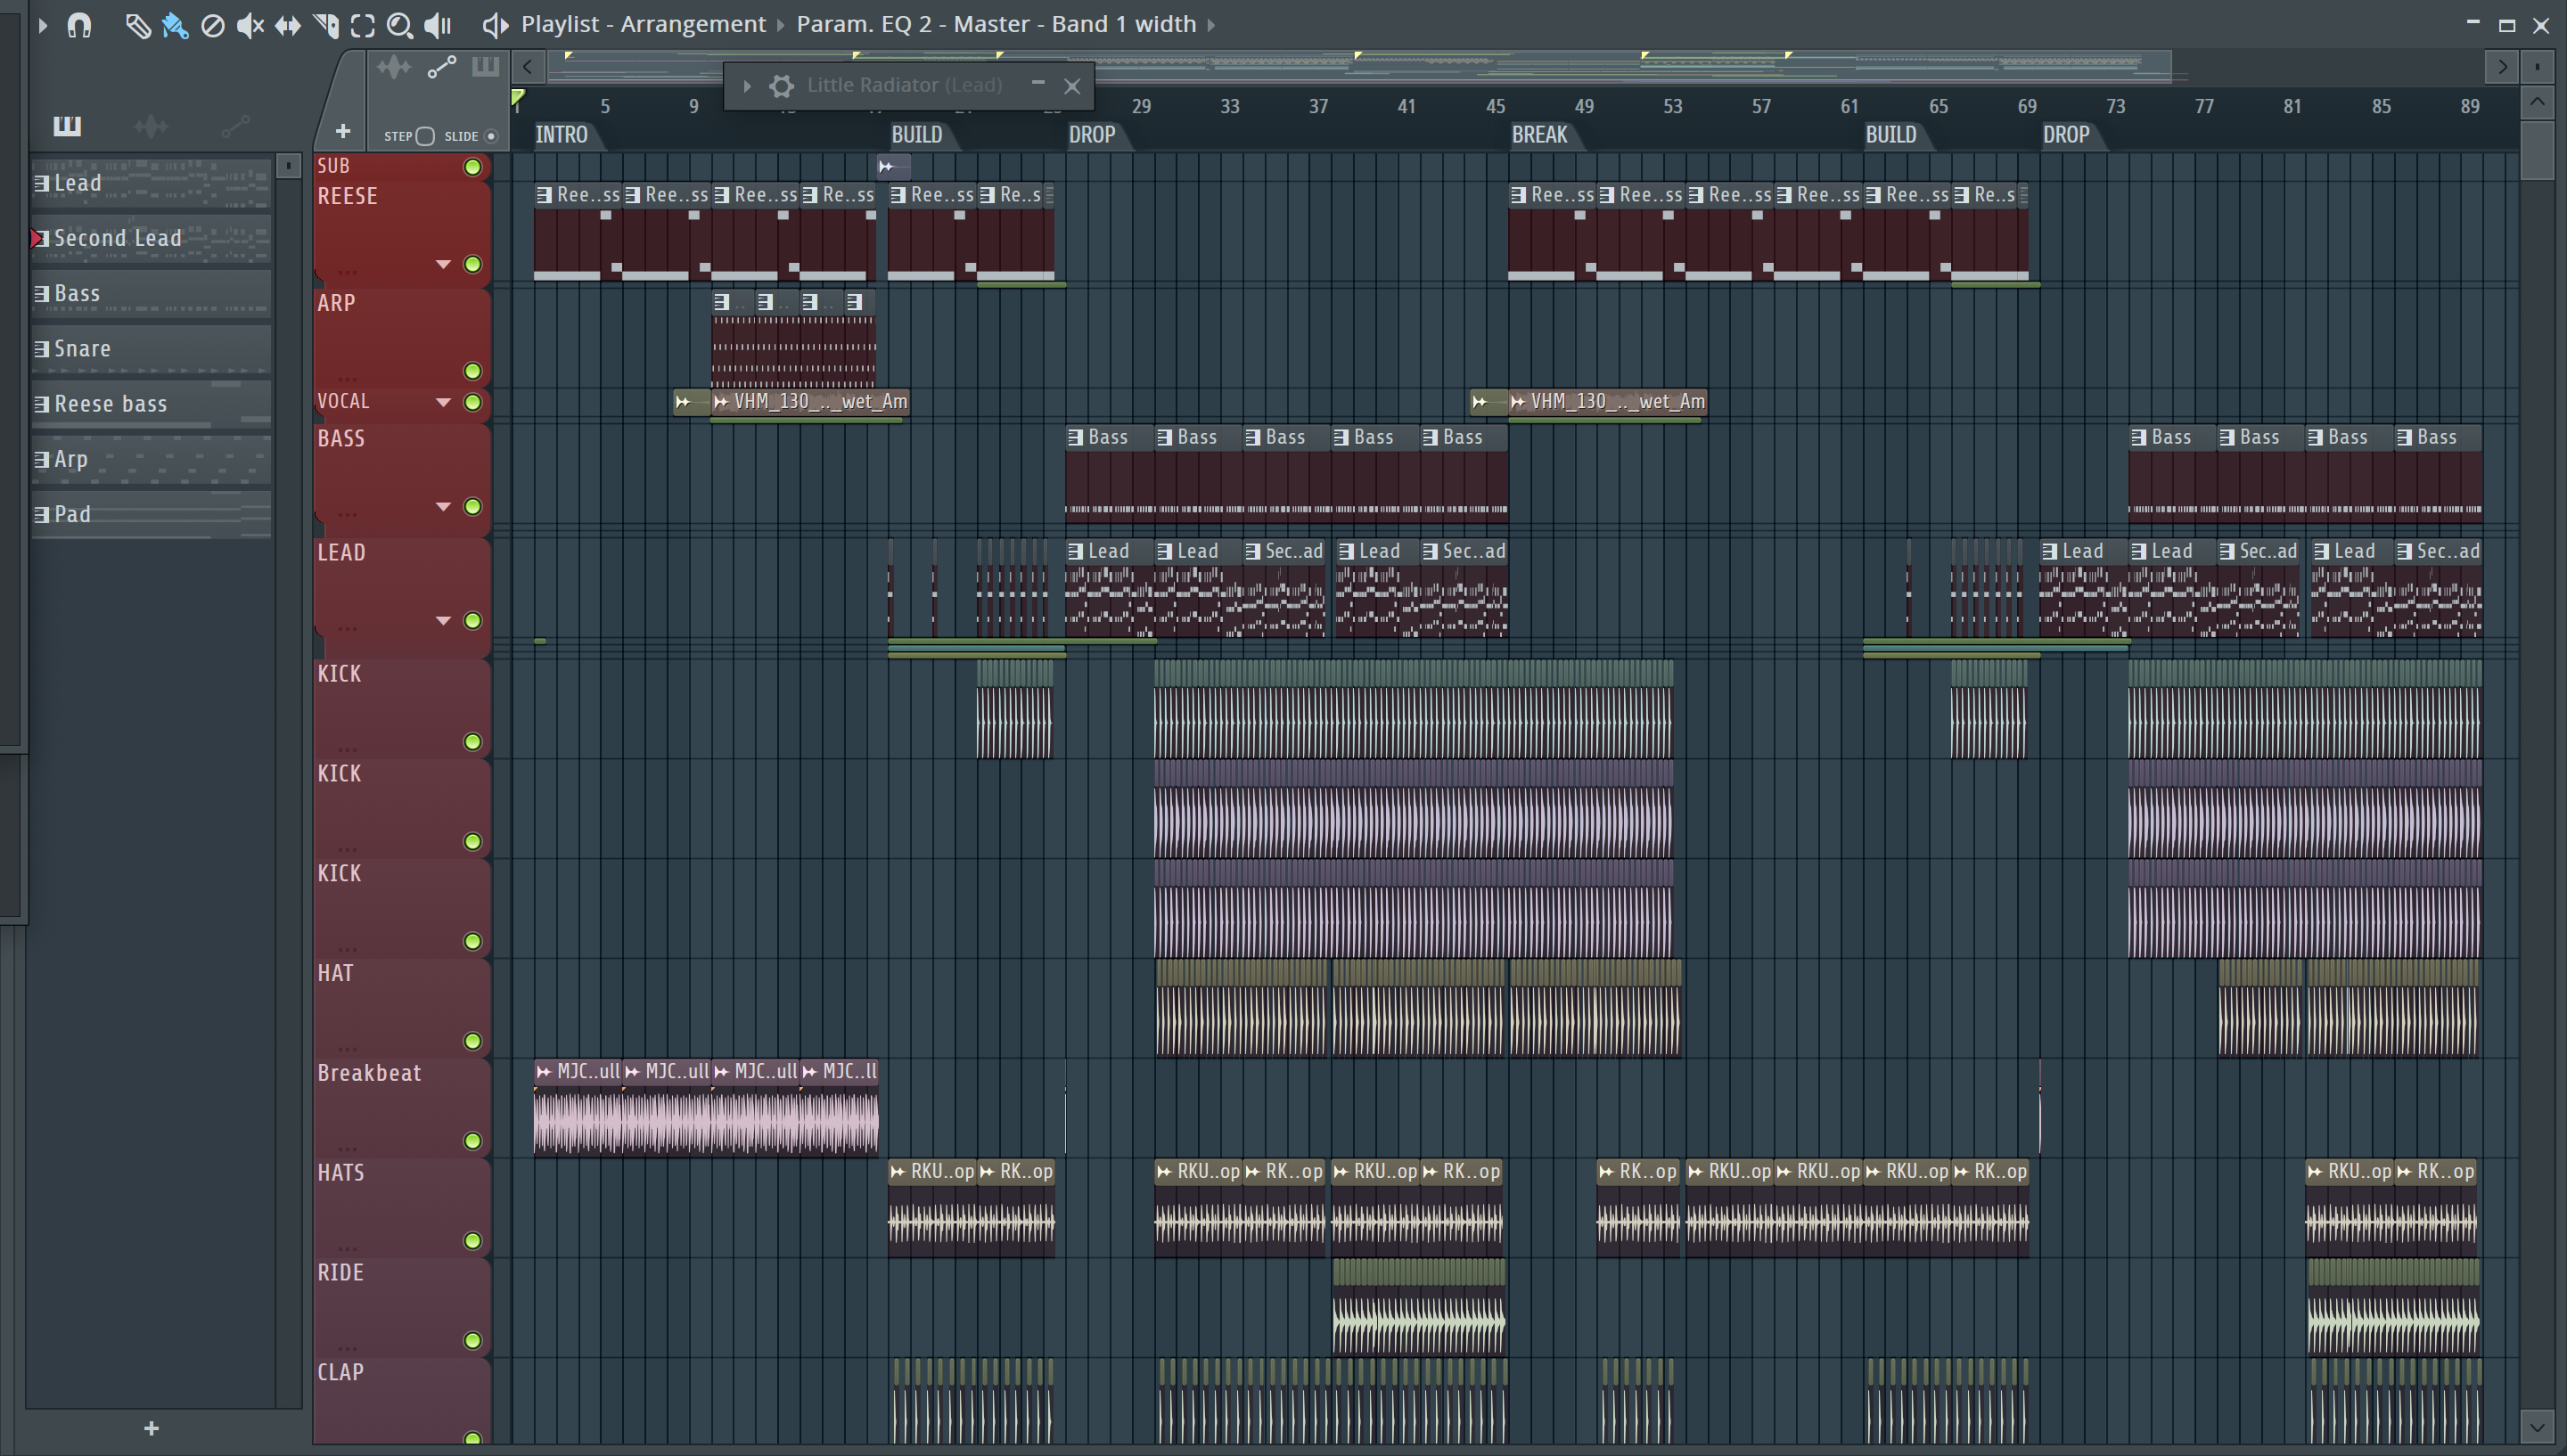Select the VHM_130 vocal clip in BREAK
The width and height of the screenshot is (2567, 1456).
[1608, 401]
